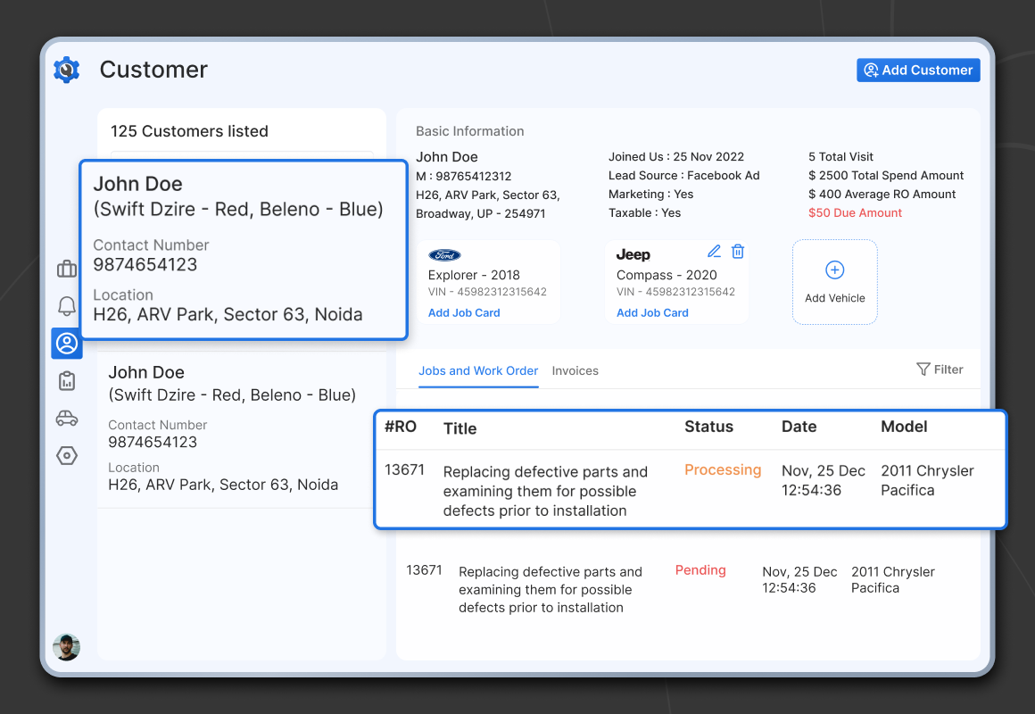1035x714 pixels.
Task: Click the Add Vehicle label
Action: coord(835,299)
